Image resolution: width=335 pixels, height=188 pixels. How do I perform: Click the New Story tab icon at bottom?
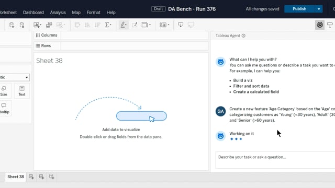(x=52, y=177)
